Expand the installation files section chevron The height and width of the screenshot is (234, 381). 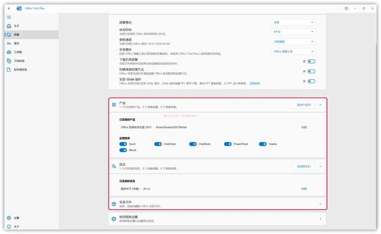click(320, 203)
